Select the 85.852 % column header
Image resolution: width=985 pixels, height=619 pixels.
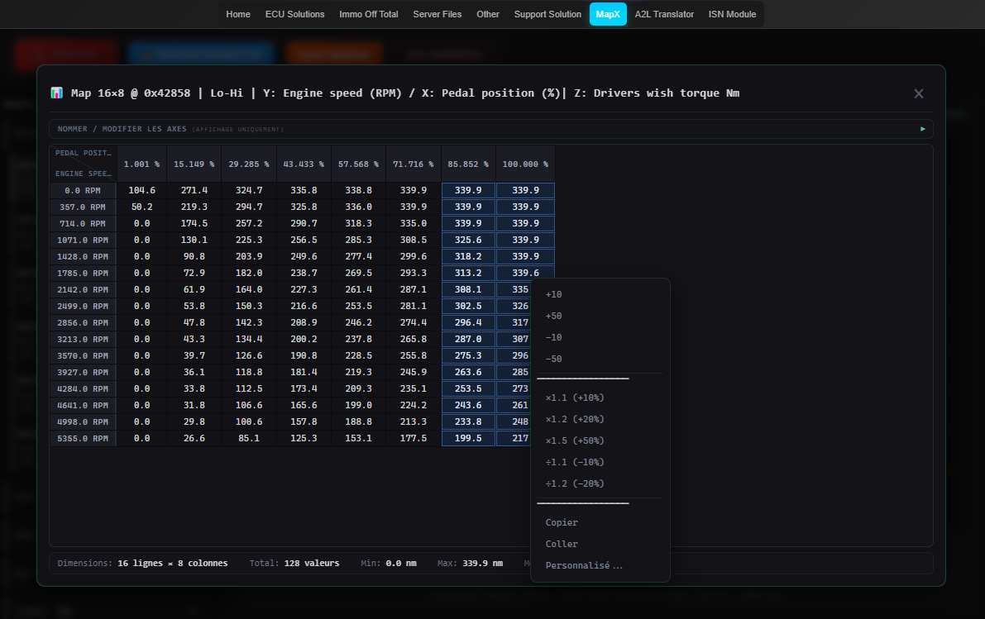(468, 164)
